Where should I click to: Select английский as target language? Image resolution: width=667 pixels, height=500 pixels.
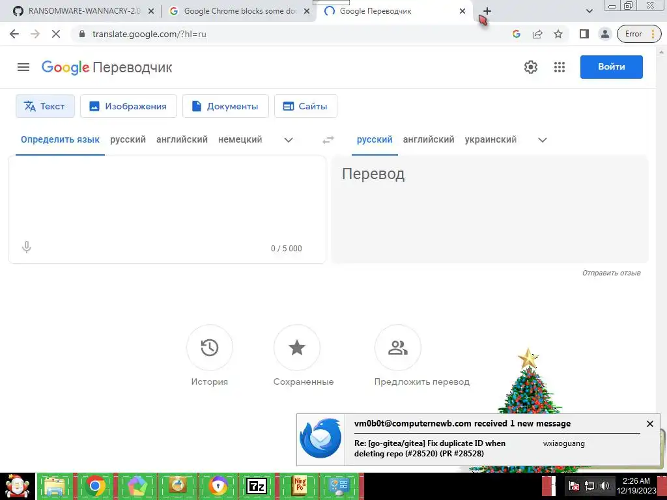[429, 139]
